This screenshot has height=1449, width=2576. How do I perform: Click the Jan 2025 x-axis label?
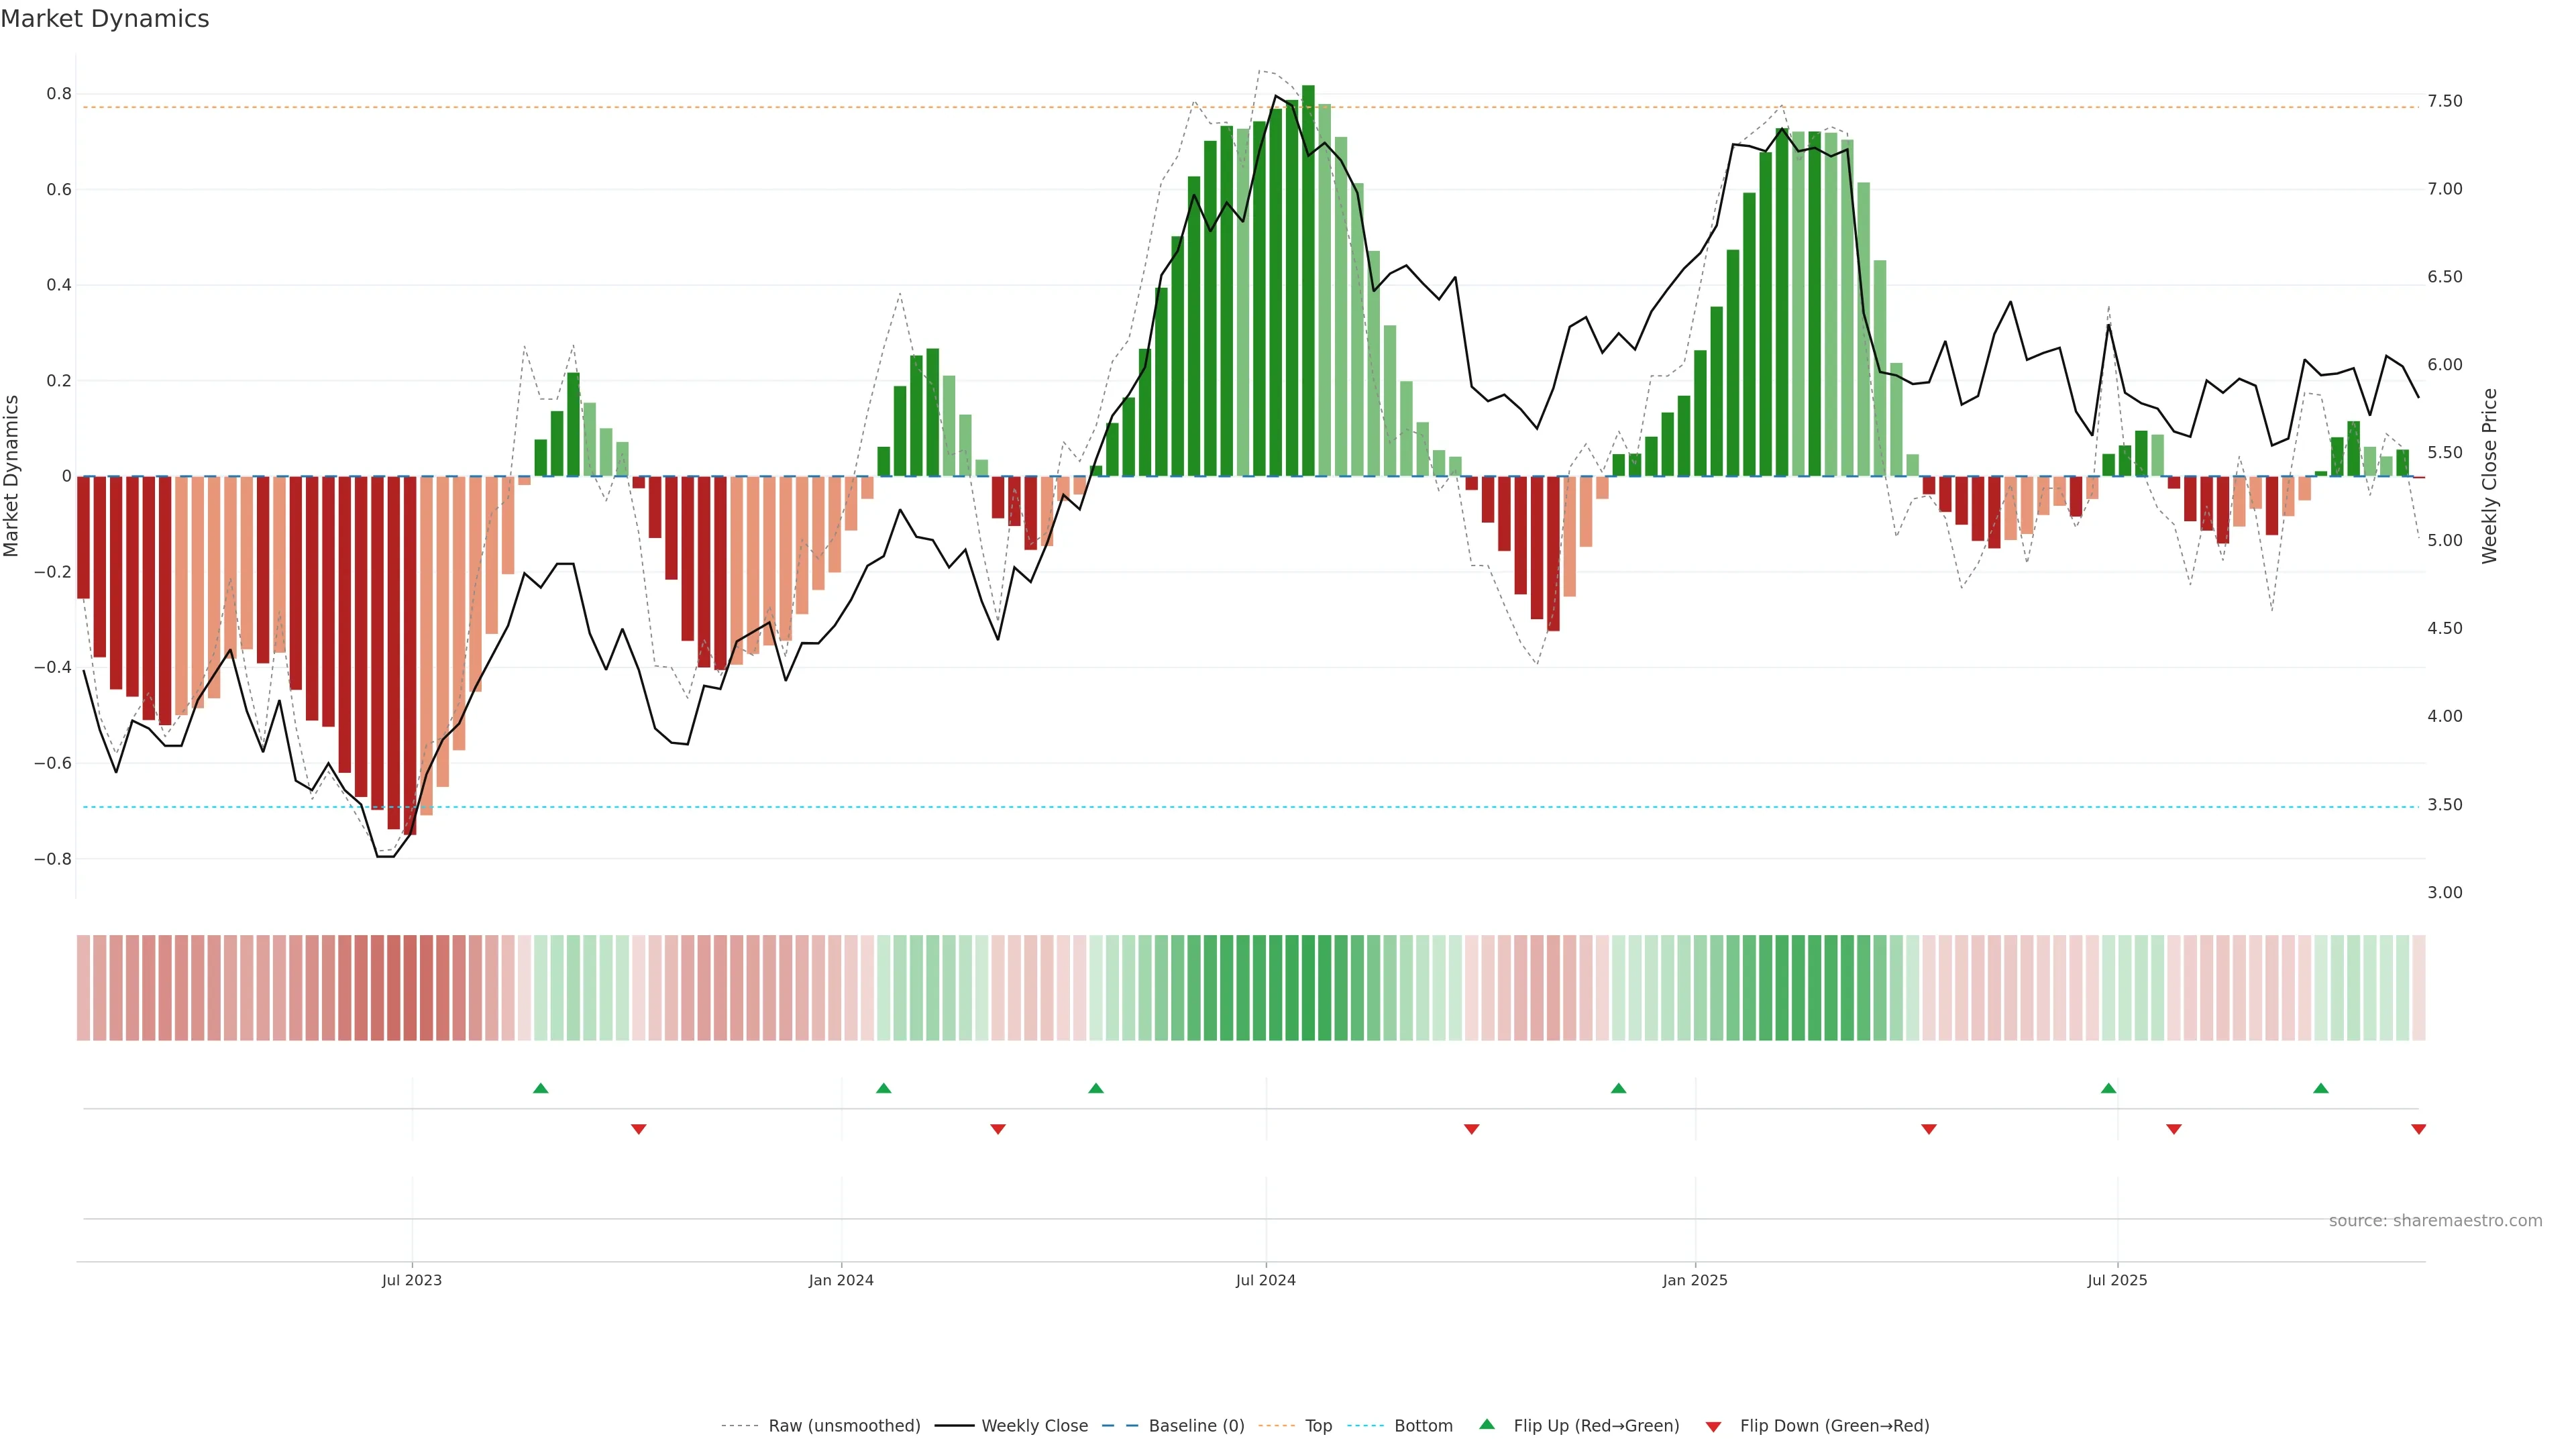1694,1280
